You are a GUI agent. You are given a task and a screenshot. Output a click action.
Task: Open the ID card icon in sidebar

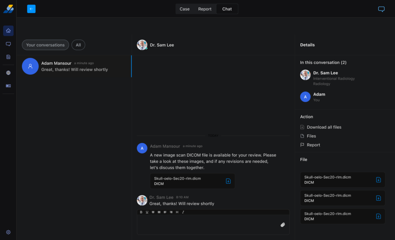8,86
